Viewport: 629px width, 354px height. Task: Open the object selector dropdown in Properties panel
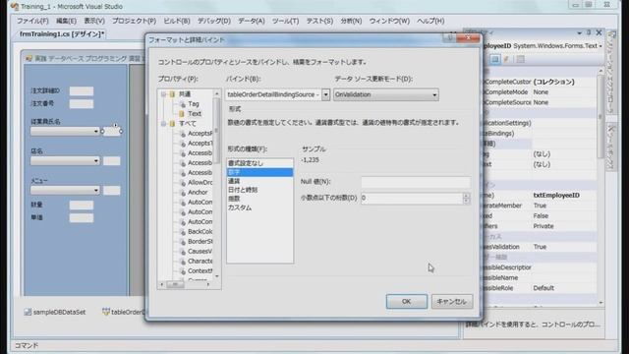click(x=600, y=46)
